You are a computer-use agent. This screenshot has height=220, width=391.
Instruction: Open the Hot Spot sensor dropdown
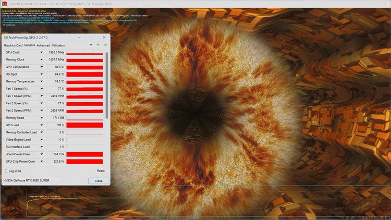42,74
